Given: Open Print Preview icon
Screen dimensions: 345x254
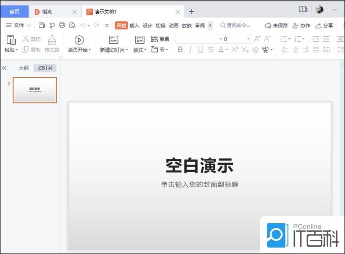Looking at the screenshot, I should click(72, 25).
